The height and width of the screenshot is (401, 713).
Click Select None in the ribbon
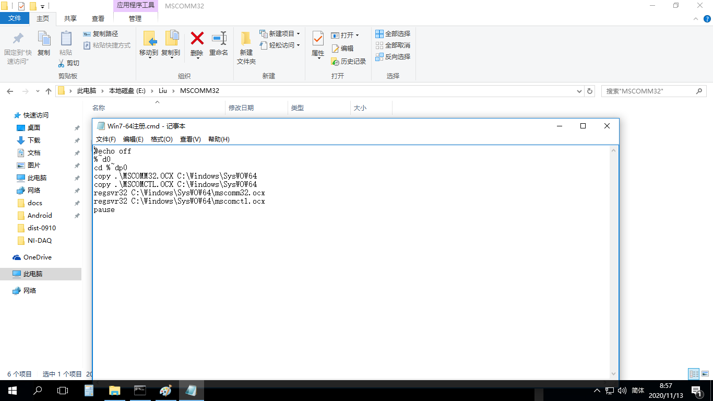coord(393,45)
